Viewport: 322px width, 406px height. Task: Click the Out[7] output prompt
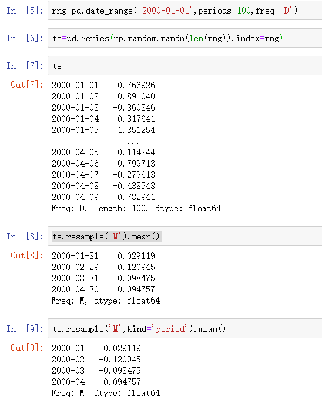point(27,85)
